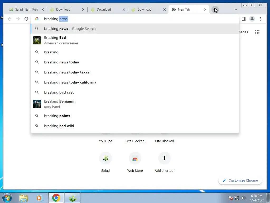Reload the current page
This screenshot has height=203, width=270.
point(26,19)
